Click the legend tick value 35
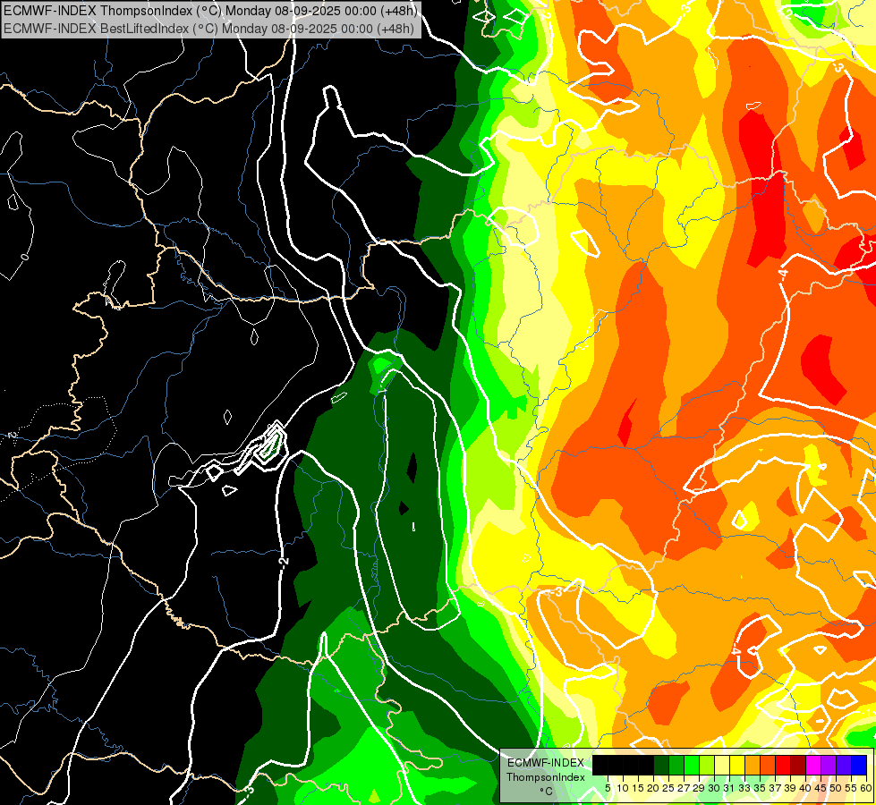The image size is (876, 805). (x=760, y=788)
